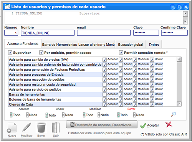Toggle Por omisión, permitir acceso checkbox

(41, 53)
